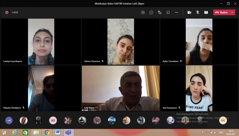Open the participants list panel

[143, 12]
